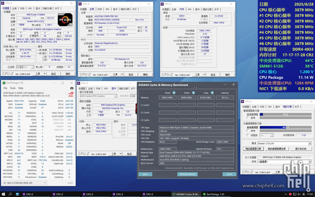Click the CPU-Z icon in the memory window title bar
Viewport: 315px width, 197px height.
click(162, 4)
